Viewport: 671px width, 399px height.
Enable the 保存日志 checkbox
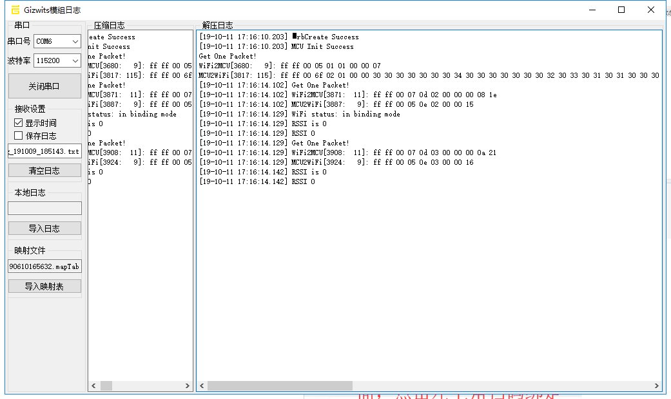tap(19, 136)
